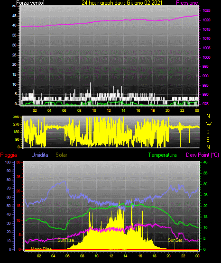Click the red "Pioggia" legend label
The height and width of the screenshot is (263, 221).
point(9,155)
